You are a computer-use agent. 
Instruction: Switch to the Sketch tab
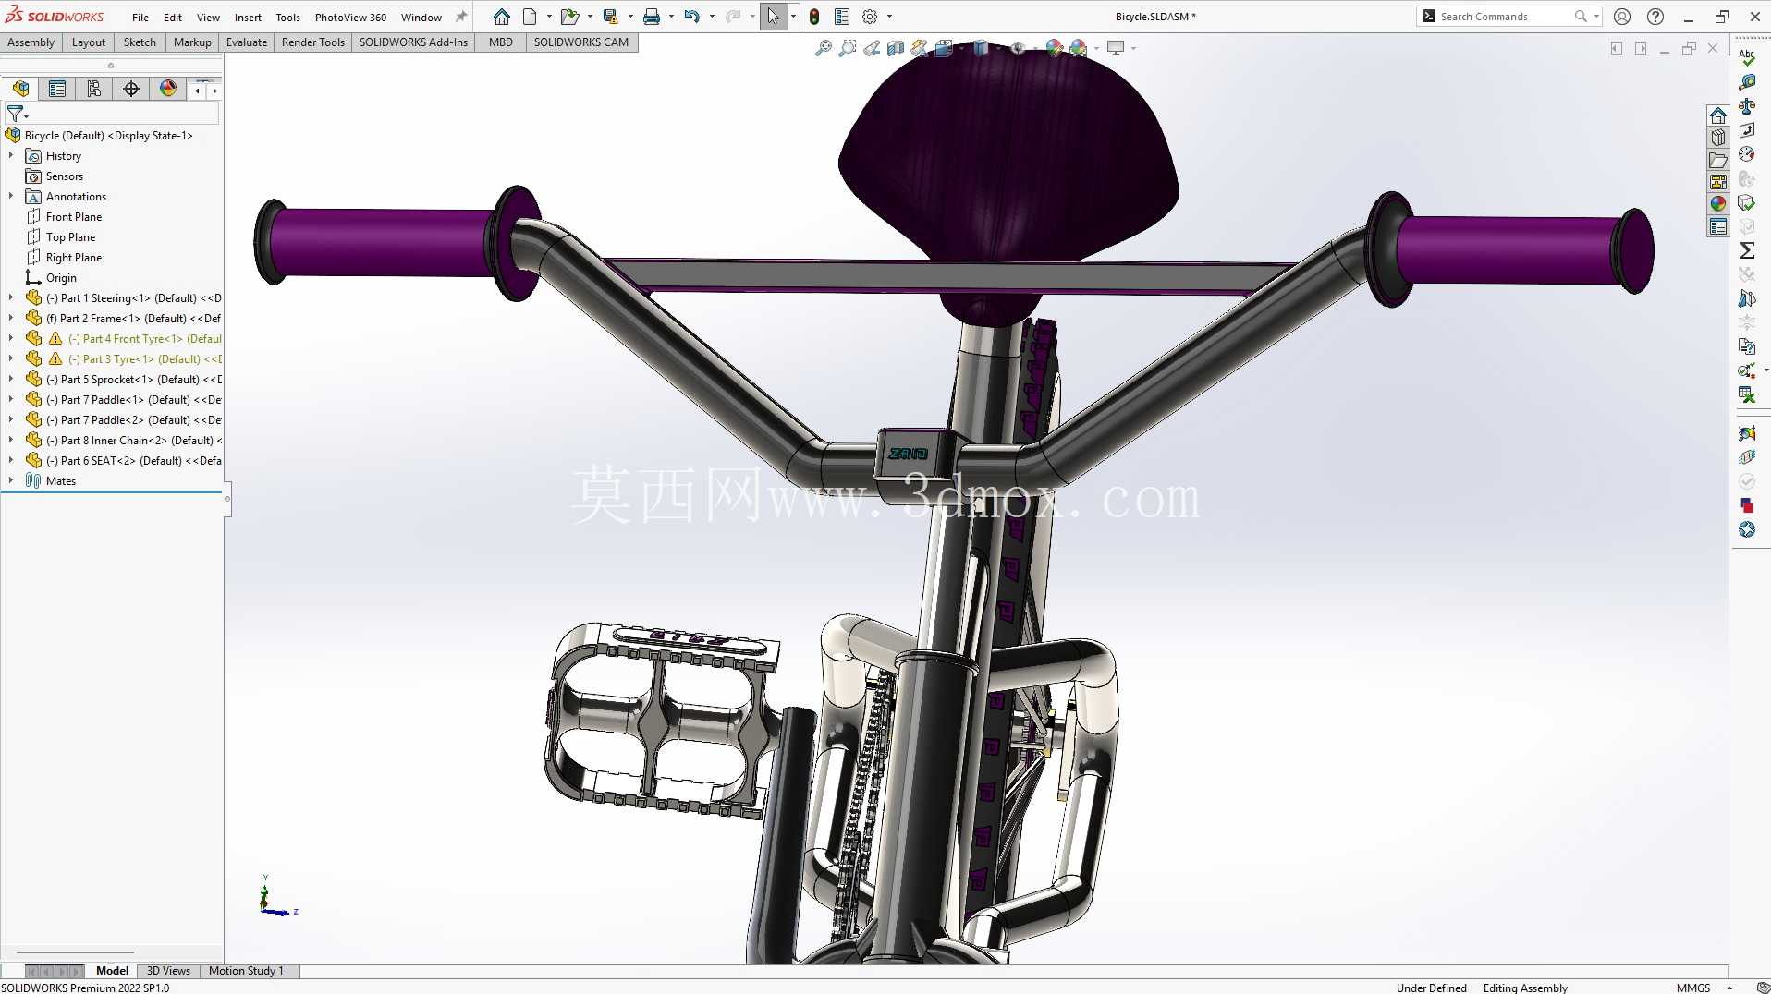pyautogui.click(x=140, y=42)
